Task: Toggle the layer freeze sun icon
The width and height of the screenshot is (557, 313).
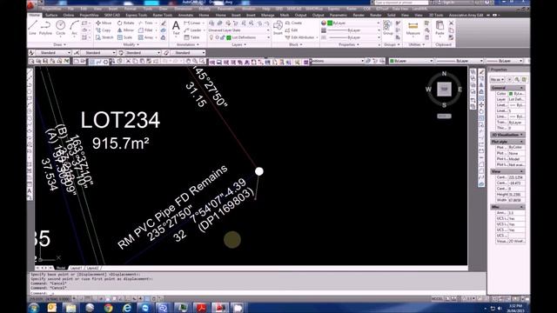Action: [x=218, y=37]
